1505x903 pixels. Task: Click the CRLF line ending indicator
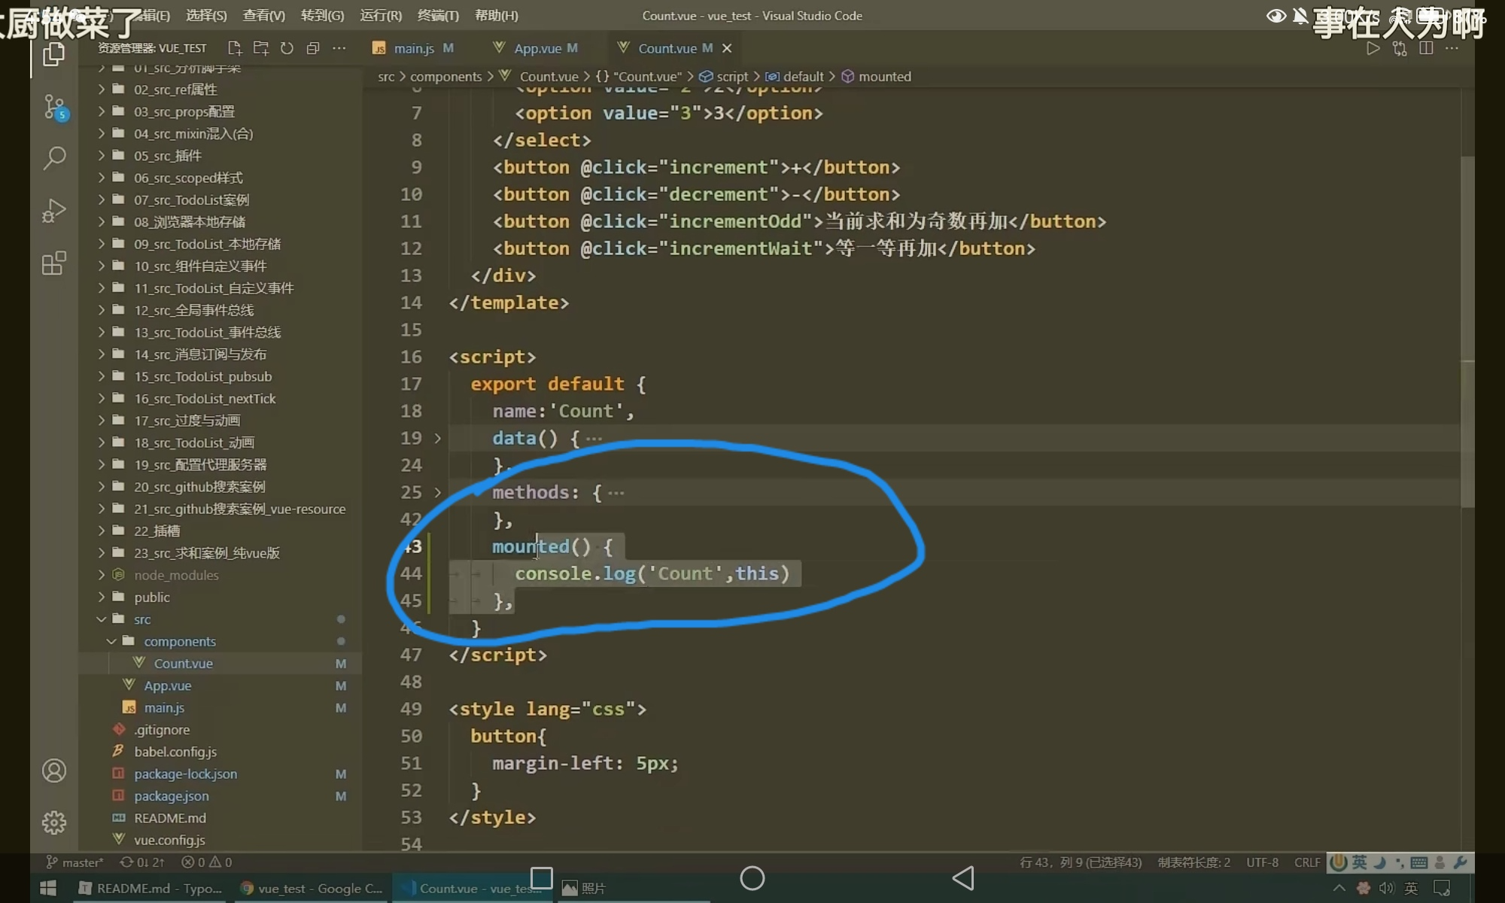point(1306,862)
